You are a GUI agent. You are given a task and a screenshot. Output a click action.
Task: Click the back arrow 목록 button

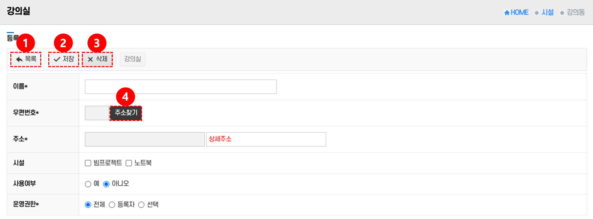point(26,59)
